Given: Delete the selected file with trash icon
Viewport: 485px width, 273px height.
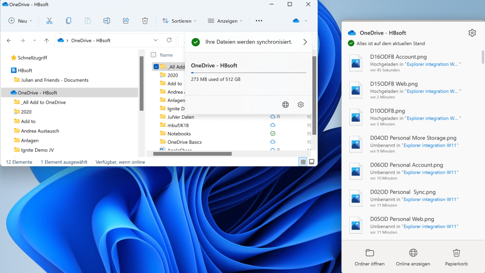Looking at the screenshot, I should click(x=145, y=21).
